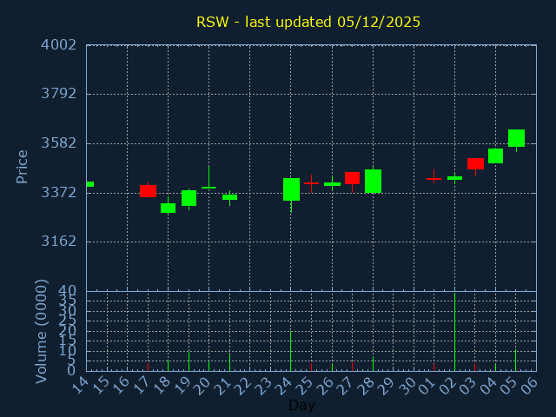This screenshot has width=556, height=417.
Task: Click the 'Day' x-axis title
Action: pyautogui.click(x=301, y=405)
